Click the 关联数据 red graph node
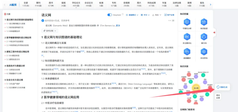The width and height of the screenshot is (238, 112). [x=184, y=80]
